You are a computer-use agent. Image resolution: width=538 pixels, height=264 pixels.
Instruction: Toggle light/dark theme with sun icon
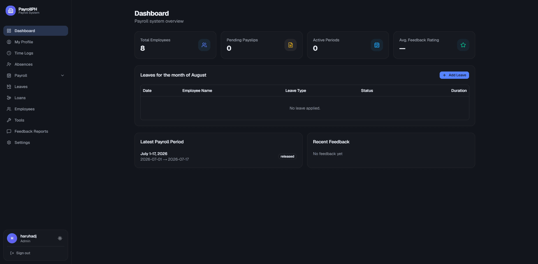[60, 238]
